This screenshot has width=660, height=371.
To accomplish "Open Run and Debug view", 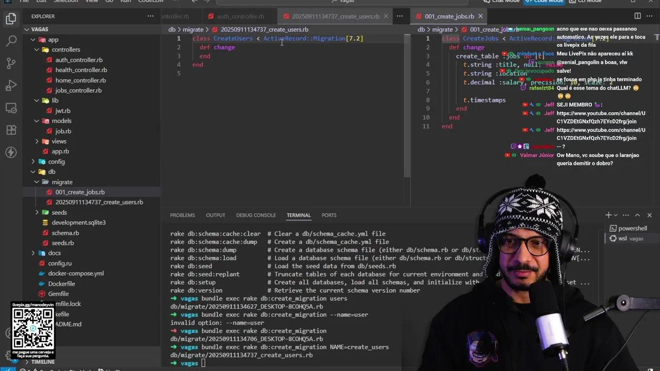I will [x=11, y=86].
